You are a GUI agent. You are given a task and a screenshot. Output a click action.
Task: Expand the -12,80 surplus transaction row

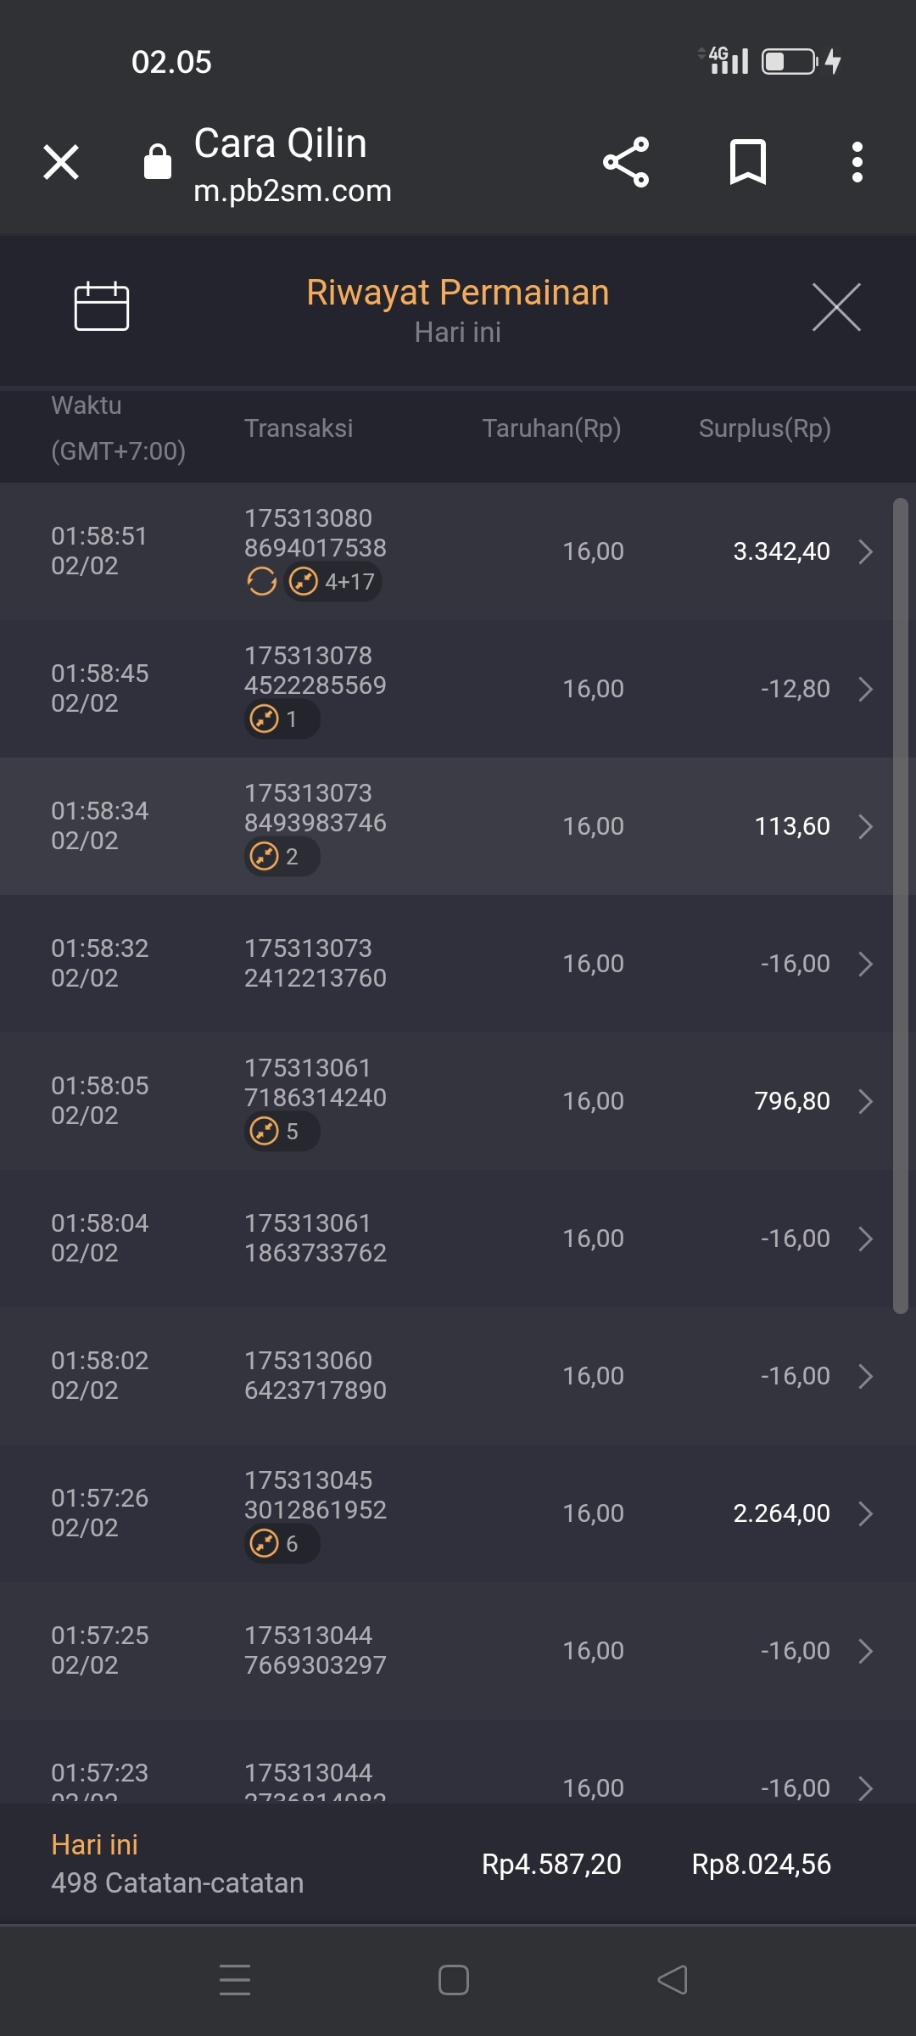click(865, 689)
